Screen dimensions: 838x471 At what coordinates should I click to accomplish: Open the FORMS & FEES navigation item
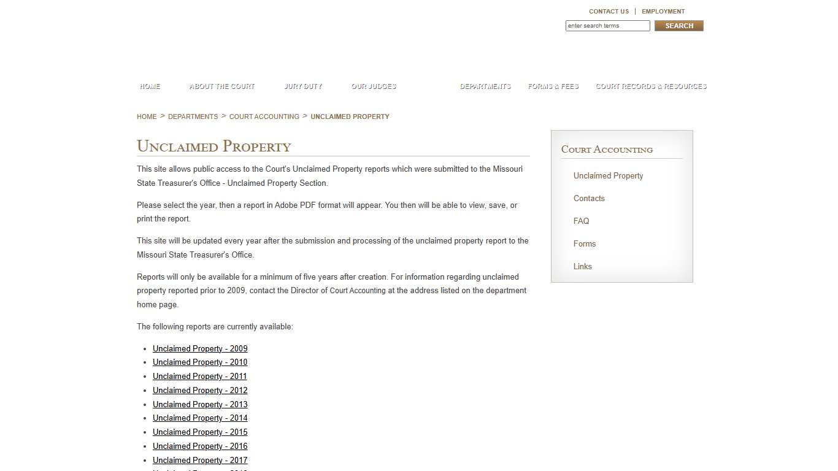(x=553, y=86)
